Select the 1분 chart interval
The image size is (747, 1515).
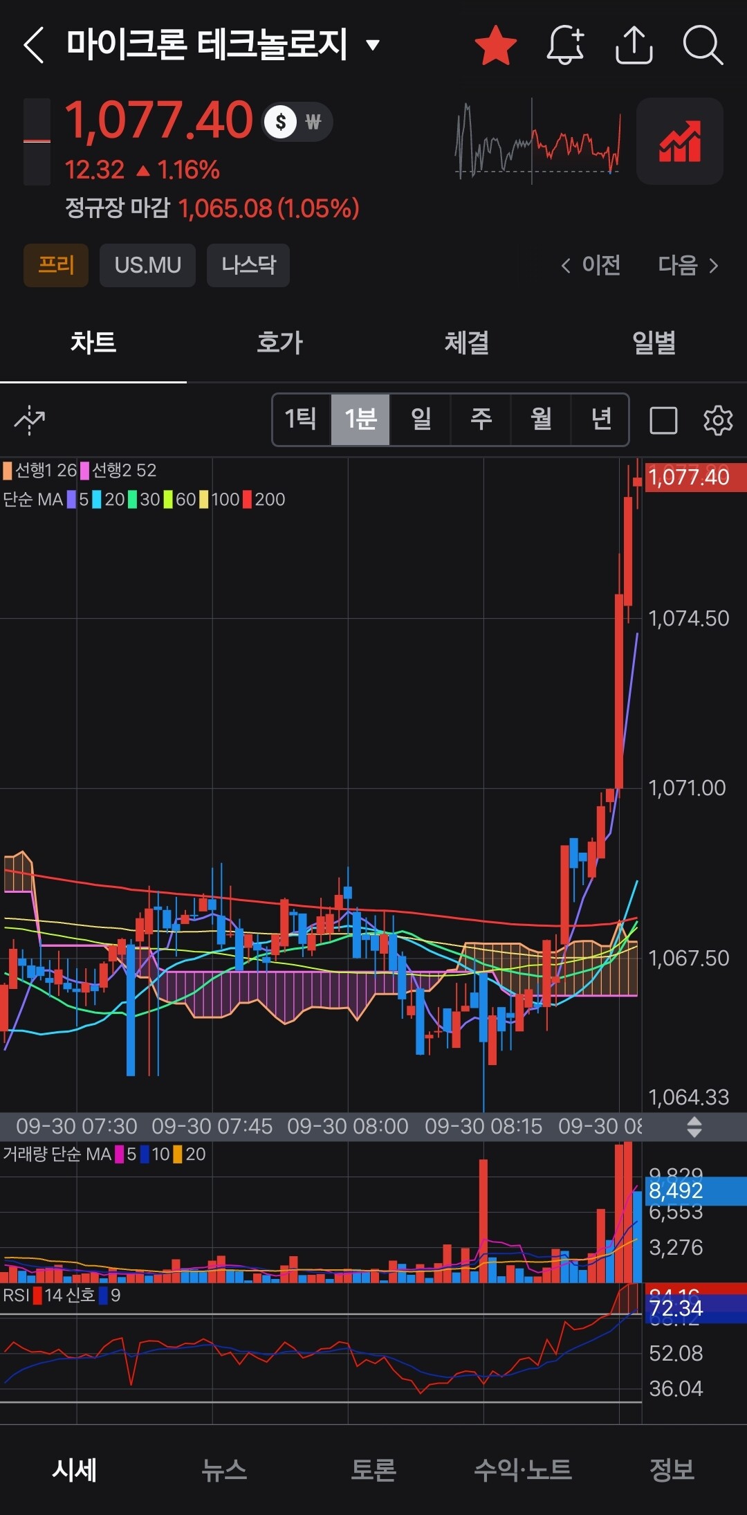[360, 419]
